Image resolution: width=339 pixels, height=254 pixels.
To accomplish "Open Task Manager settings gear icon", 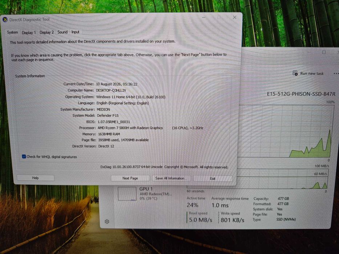I will [107, 221].
